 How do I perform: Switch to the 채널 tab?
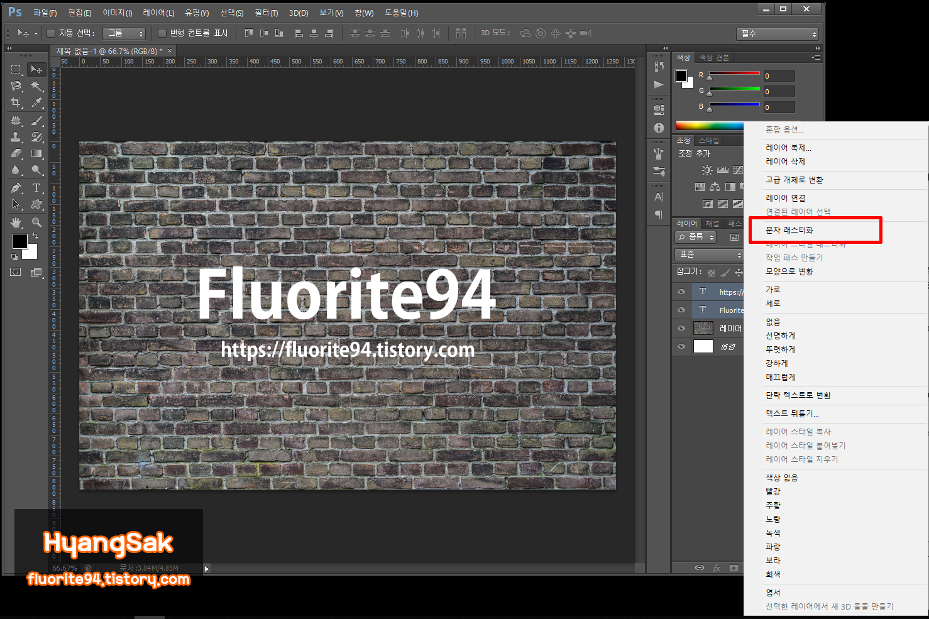click(712, 224)
